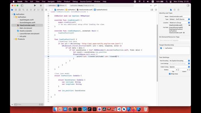Select the Quick Help inspector tab
201x113 pixels.
178,10
